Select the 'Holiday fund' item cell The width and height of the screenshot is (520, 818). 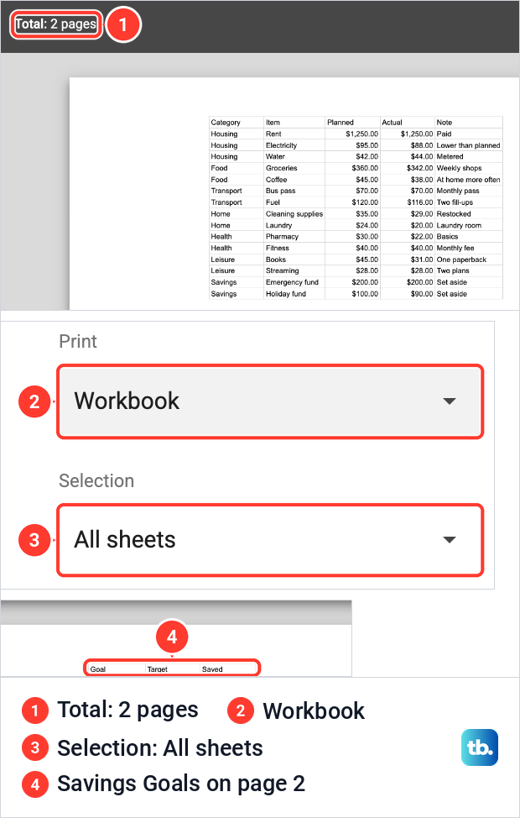click(286, 294)
